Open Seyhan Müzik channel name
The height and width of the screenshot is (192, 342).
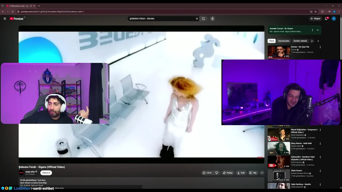click(296, 146)
